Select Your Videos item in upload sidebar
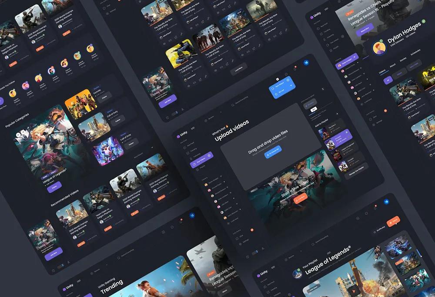Viewport: 435px width, 297px height. 202,159
